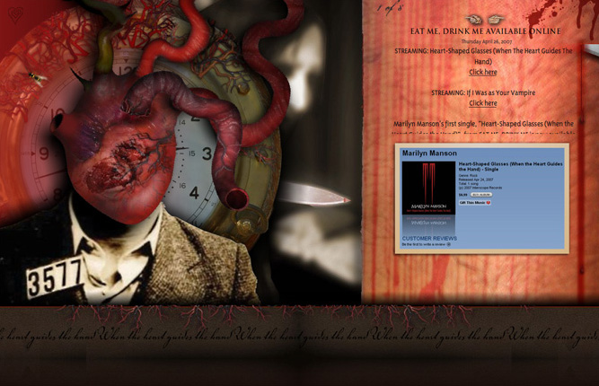Click 'Be the first to write a review' text
The height and width of the screenshot is (386, 599).
click(x=424, y=244)
